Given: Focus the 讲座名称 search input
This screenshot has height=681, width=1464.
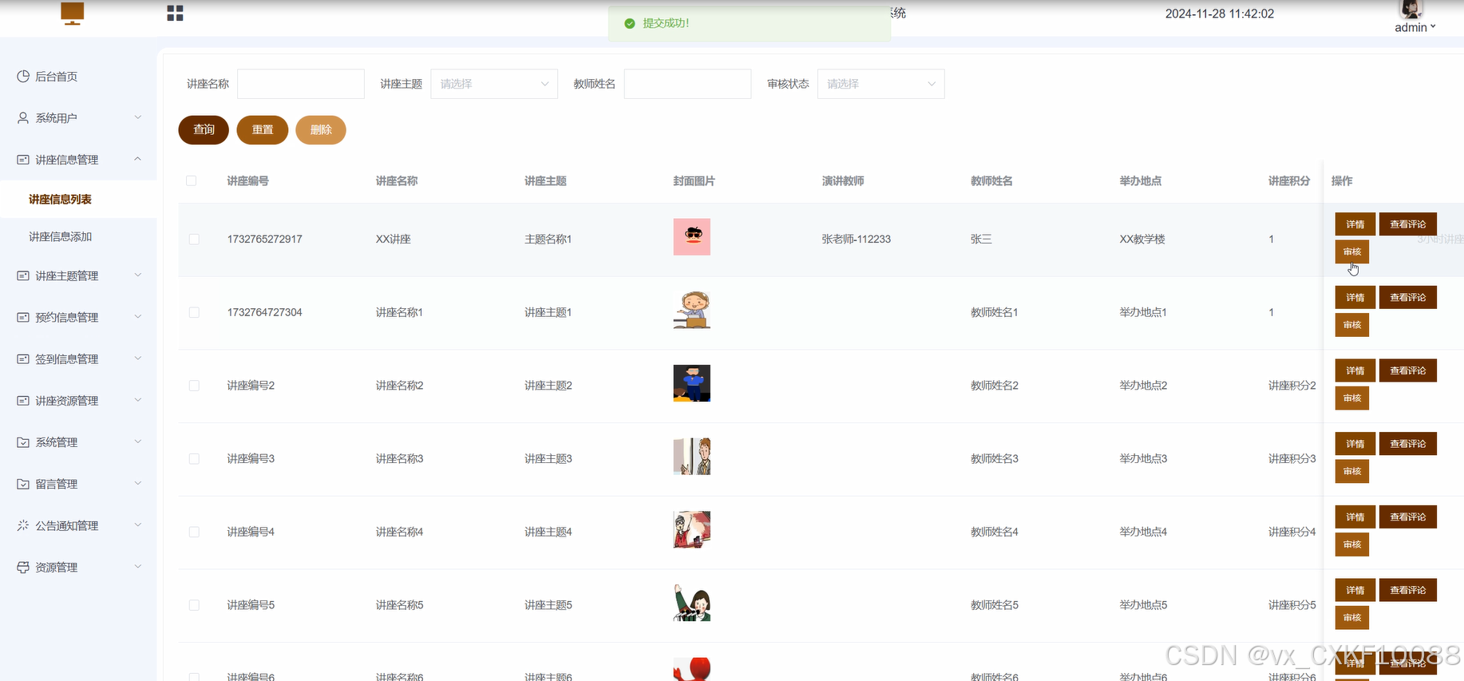Looking at the screenshot, I should tap(301, 84).
